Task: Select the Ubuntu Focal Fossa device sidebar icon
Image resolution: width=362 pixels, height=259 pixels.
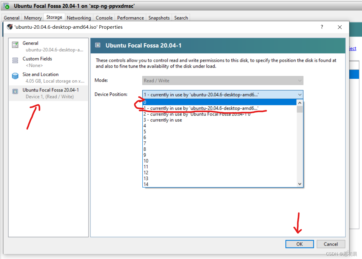Action: 15,91
